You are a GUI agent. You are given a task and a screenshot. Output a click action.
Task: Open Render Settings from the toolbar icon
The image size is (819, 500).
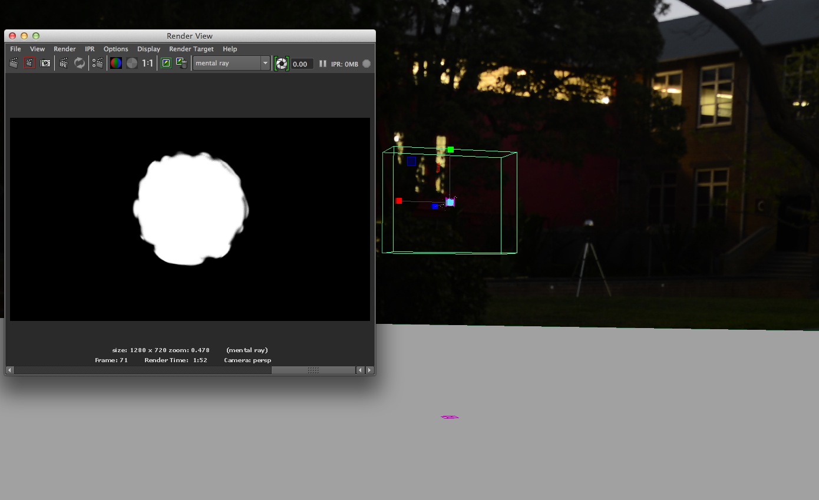98,63
